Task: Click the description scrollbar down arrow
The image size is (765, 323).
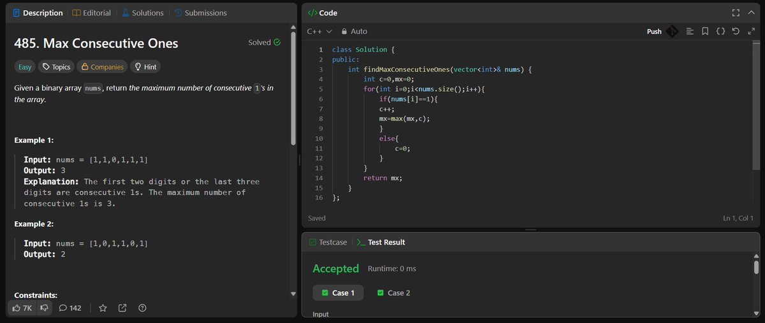Action: (x=293, y=294)
